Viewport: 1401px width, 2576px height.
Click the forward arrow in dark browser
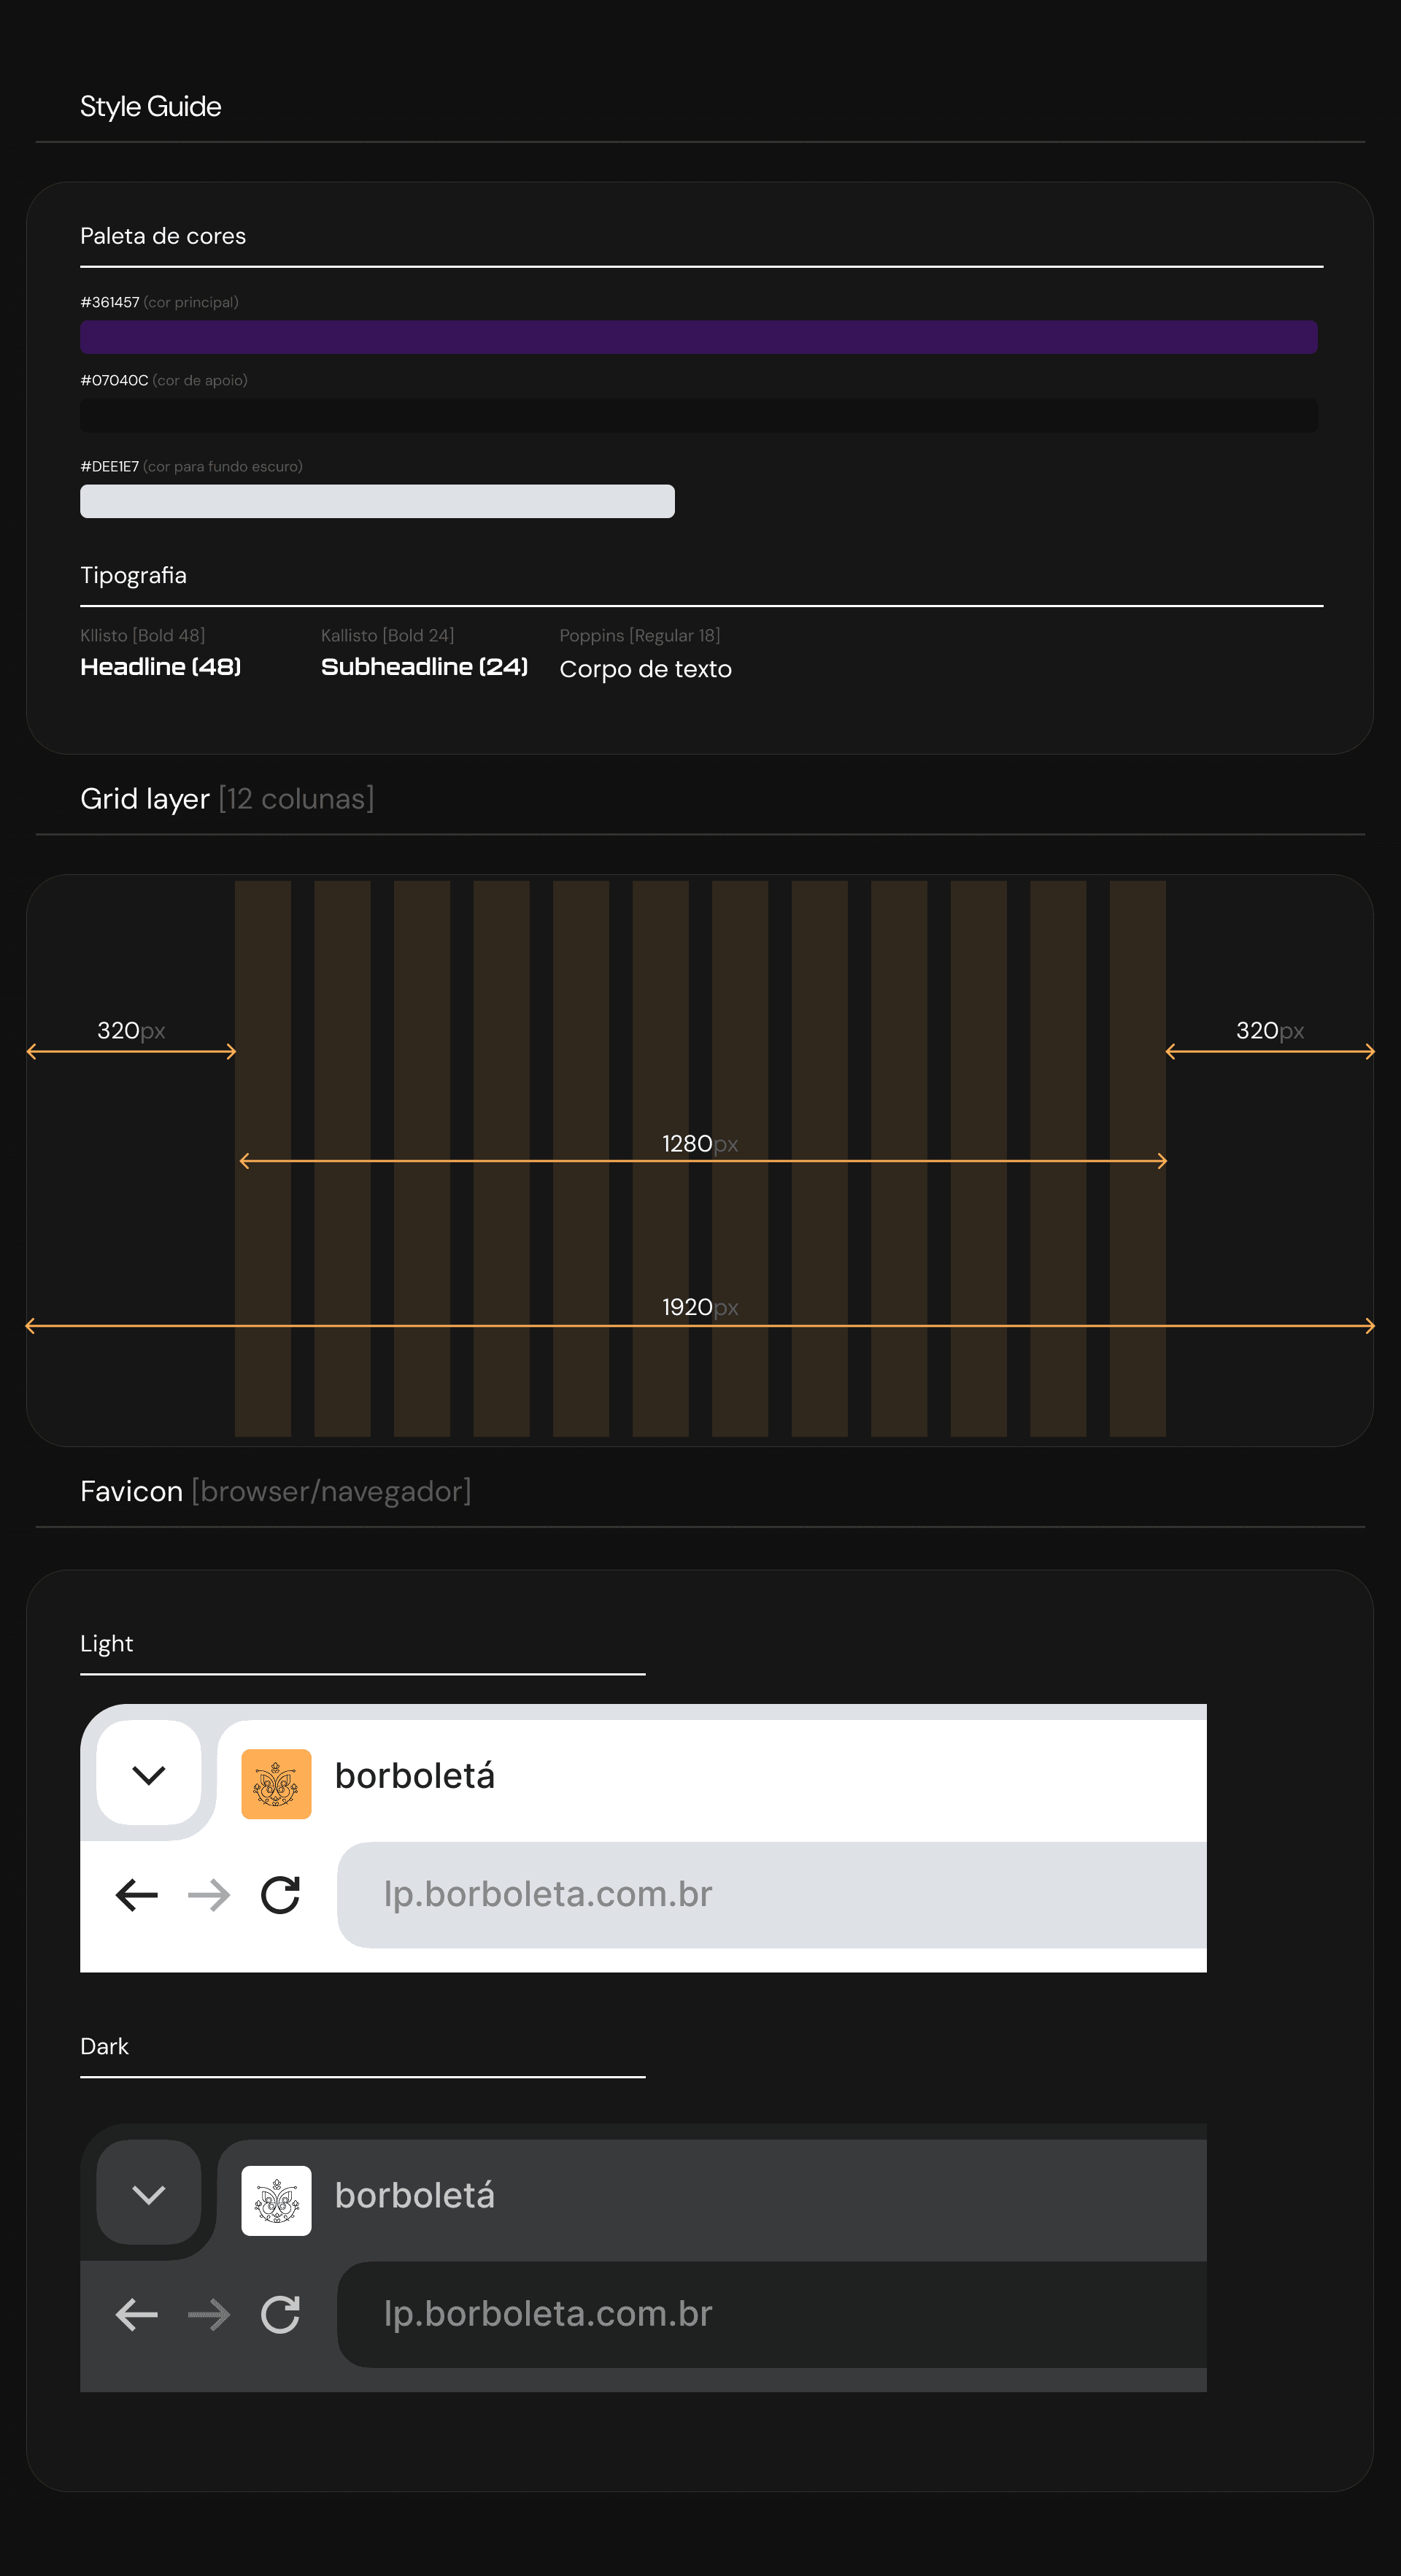[x=209, y=2313]
